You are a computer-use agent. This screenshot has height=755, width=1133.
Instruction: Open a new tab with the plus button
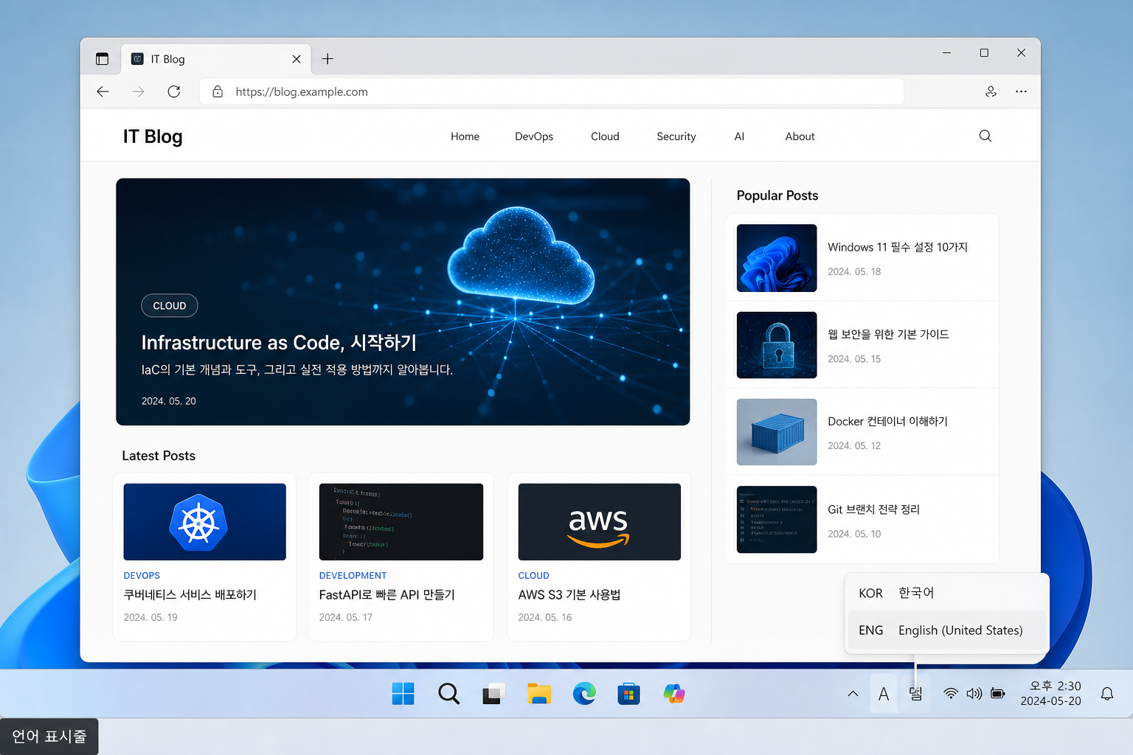pos(328,59)
